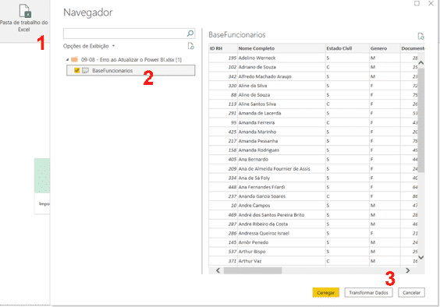Click the Arnôr Penedo cell
Viewport: 440px width, 307px height.
point(282,242)
